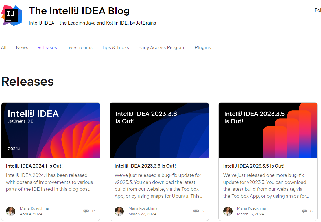Select the All tab
This screenshot has width=321, height=222.
[x=4, y=47]
